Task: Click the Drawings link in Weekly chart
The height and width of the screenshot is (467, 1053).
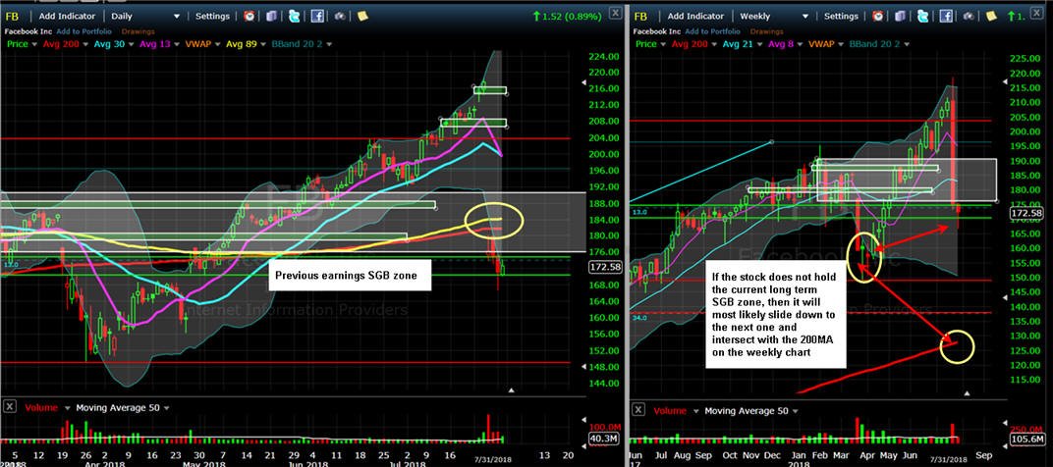Action: [x=766, y=31]
